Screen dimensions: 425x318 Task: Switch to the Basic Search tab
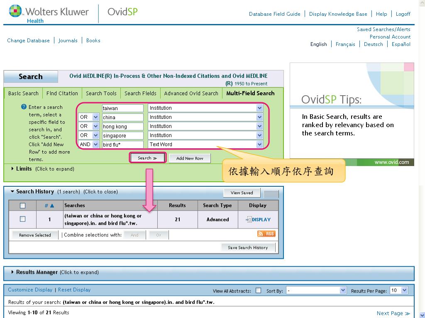[x=23, y=93]
